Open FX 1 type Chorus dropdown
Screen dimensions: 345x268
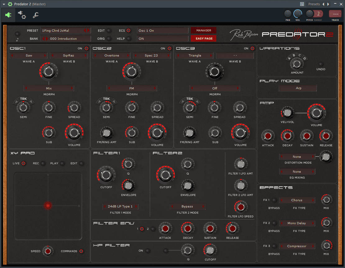(x=297, y=200)
